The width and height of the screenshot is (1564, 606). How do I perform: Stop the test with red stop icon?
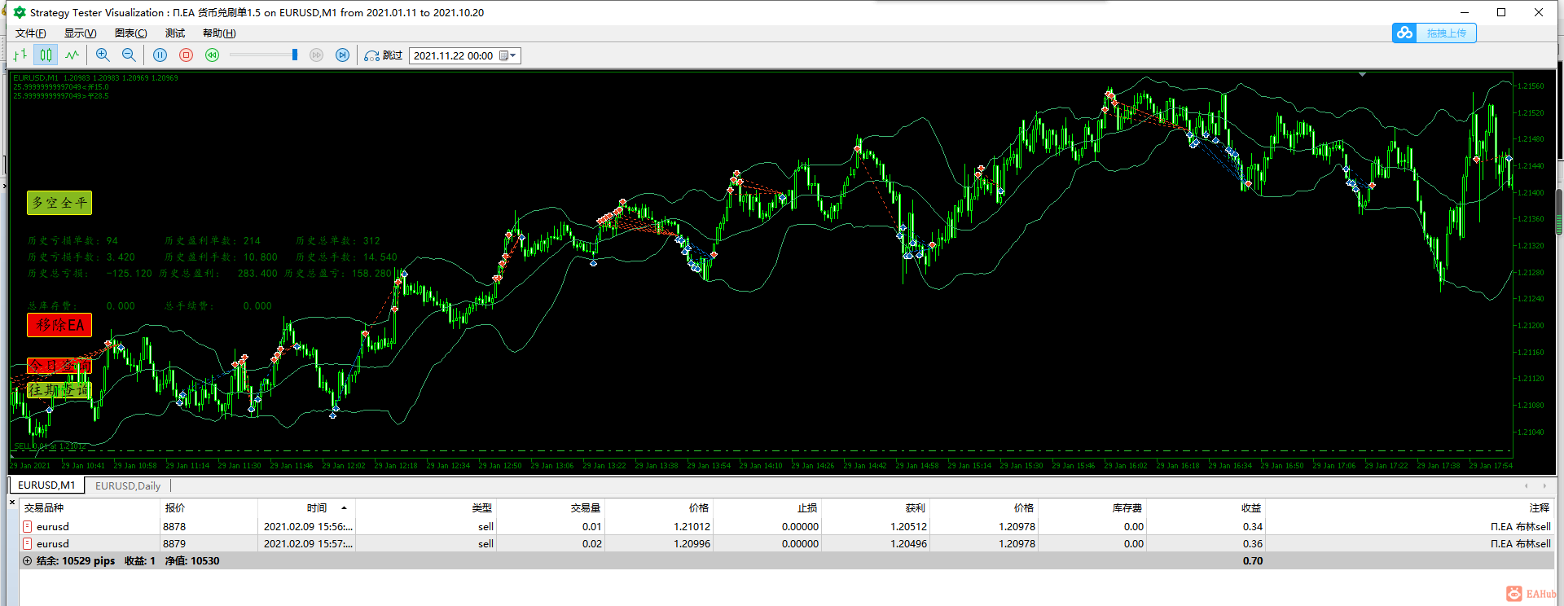point(187,55)
